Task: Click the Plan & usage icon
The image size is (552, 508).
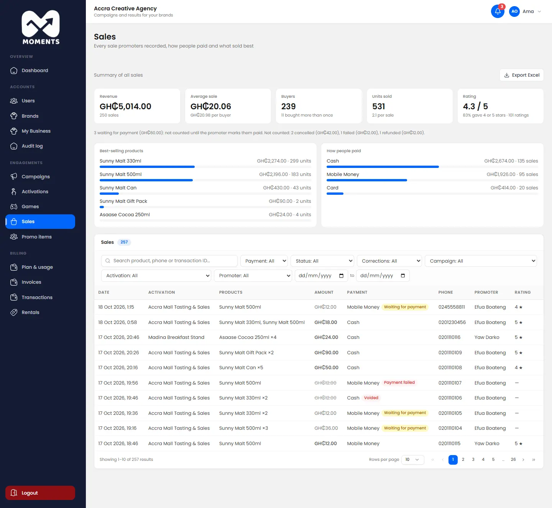Action: (14, 267)
